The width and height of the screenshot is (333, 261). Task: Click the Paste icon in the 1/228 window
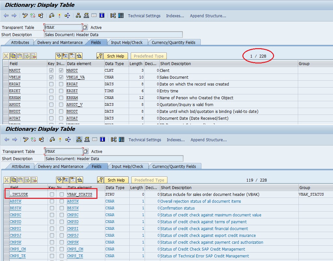20,56
